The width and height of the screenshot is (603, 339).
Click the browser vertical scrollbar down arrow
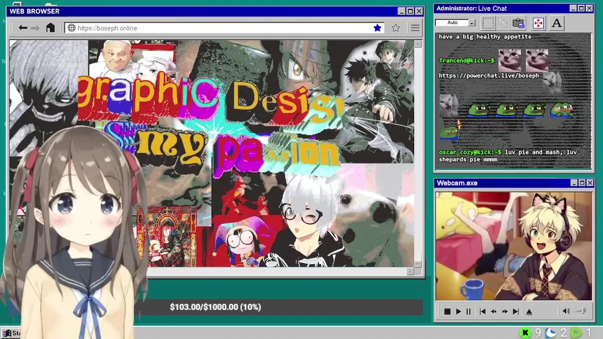coord(417,264)
